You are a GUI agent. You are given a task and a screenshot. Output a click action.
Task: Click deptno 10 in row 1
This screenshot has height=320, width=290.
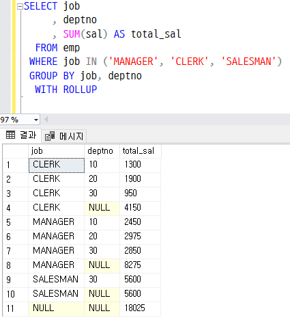(102, 165)
